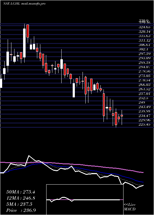Click the 279.56 price axis label
The width and height of the screenshot is (154, 215).
click(x=145, y=71)
